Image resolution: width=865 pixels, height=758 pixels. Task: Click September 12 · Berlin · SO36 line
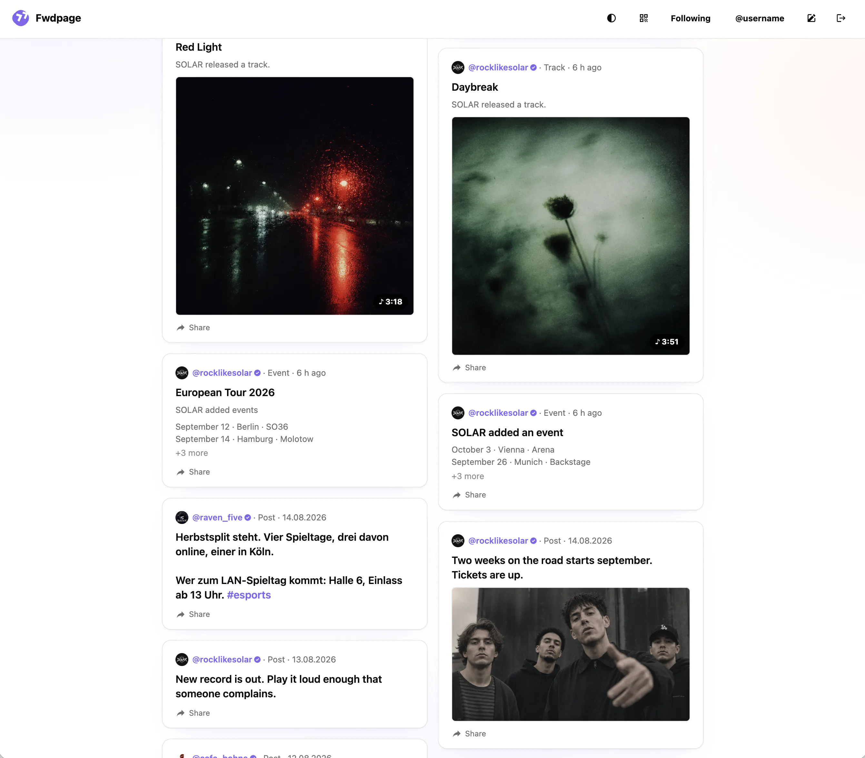point(232,427)
